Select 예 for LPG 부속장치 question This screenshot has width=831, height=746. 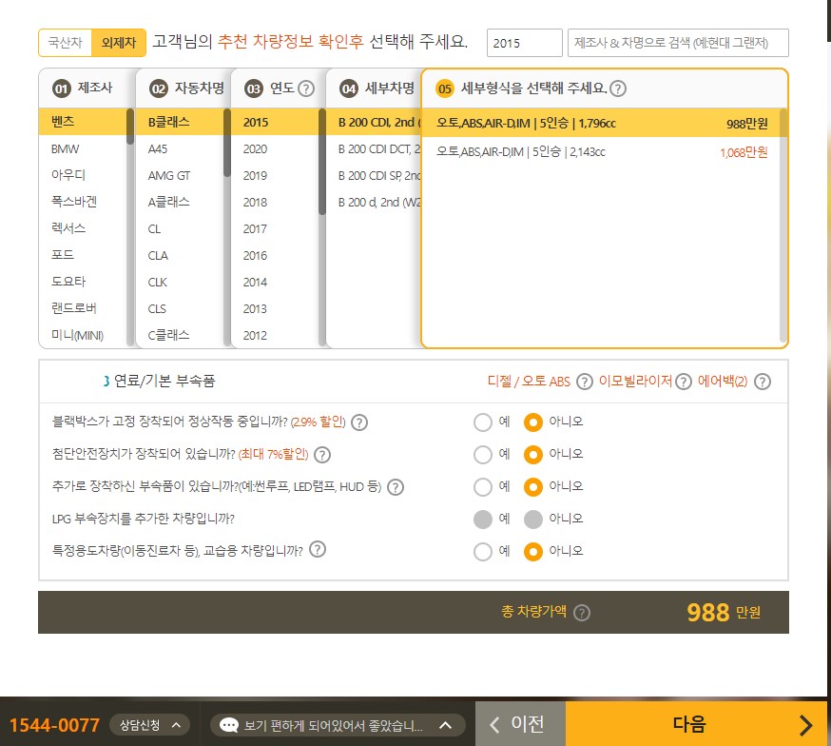pos(483,520)
